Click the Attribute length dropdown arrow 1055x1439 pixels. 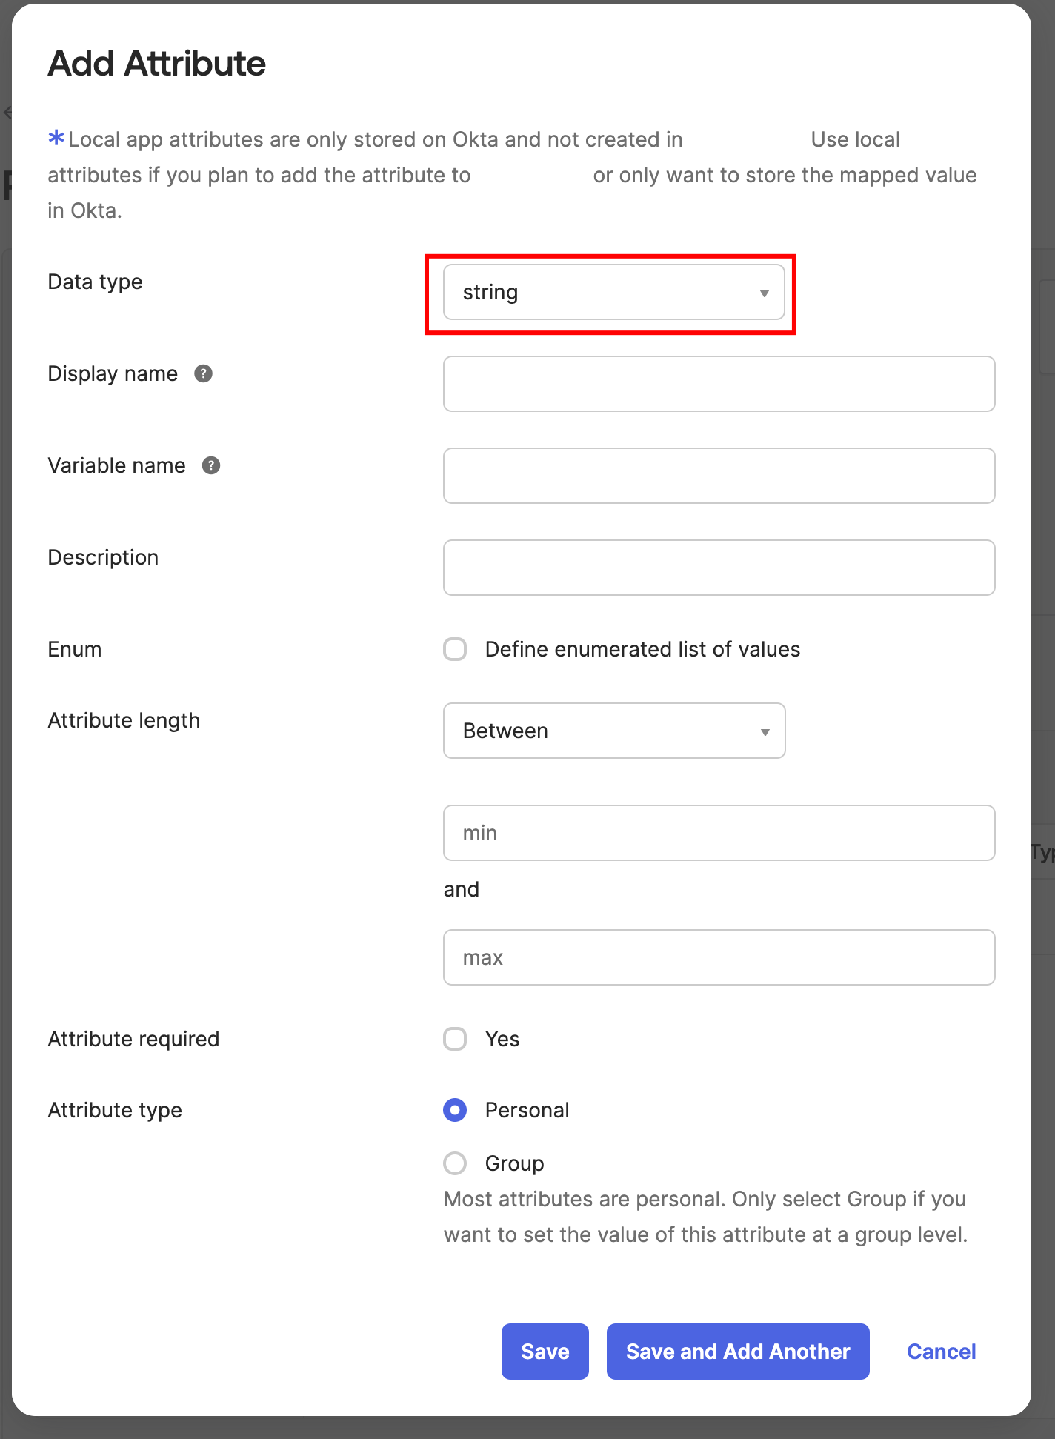point(765,732)
